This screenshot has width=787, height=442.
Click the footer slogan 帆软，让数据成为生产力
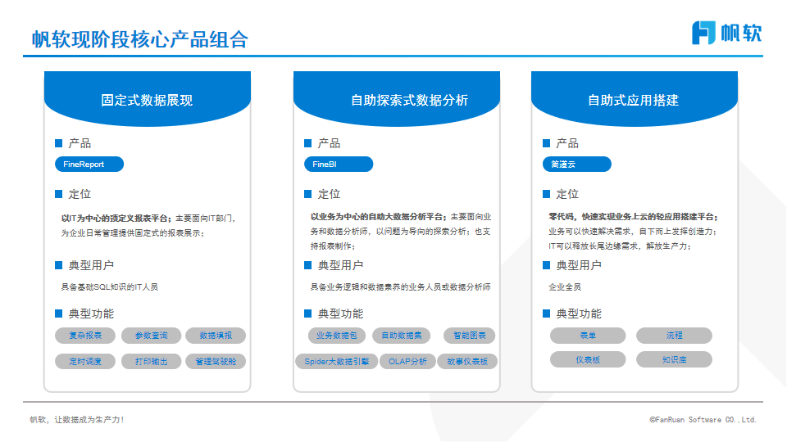click(x=76, y=420)
